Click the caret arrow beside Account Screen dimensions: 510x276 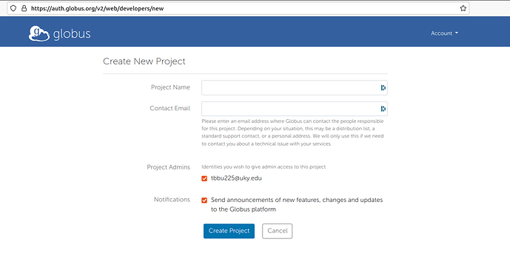pos(457,33)
